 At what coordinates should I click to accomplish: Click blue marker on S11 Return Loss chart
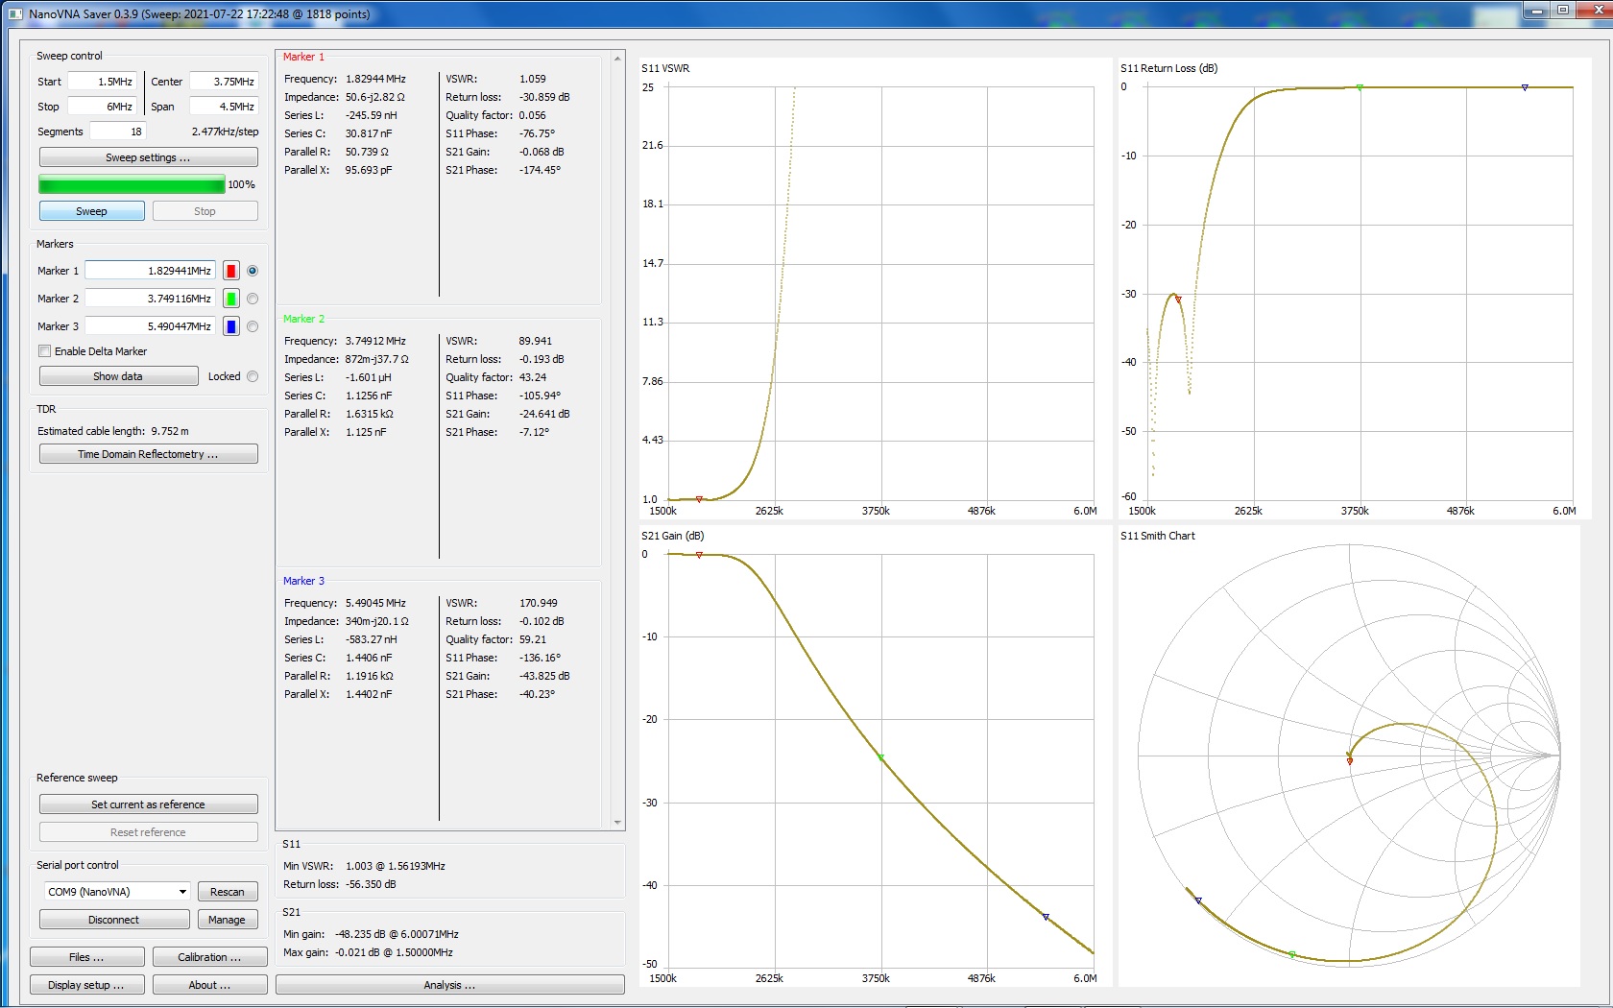pos(1525,87)
